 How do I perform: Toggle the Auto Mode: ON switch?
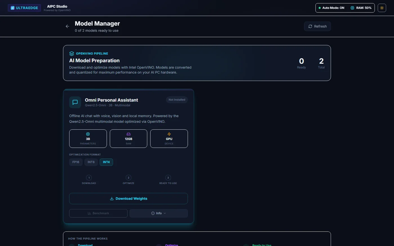[332, 8]
